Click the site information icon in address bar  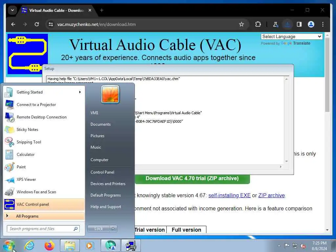click(51, 24)
